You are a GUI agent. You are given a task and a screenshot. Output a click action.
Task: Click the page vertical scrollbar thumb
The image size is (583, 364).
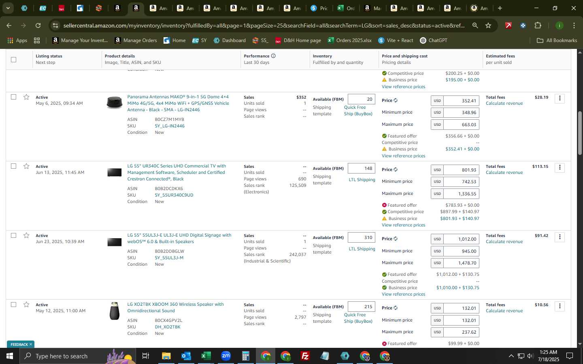[580, 133]
